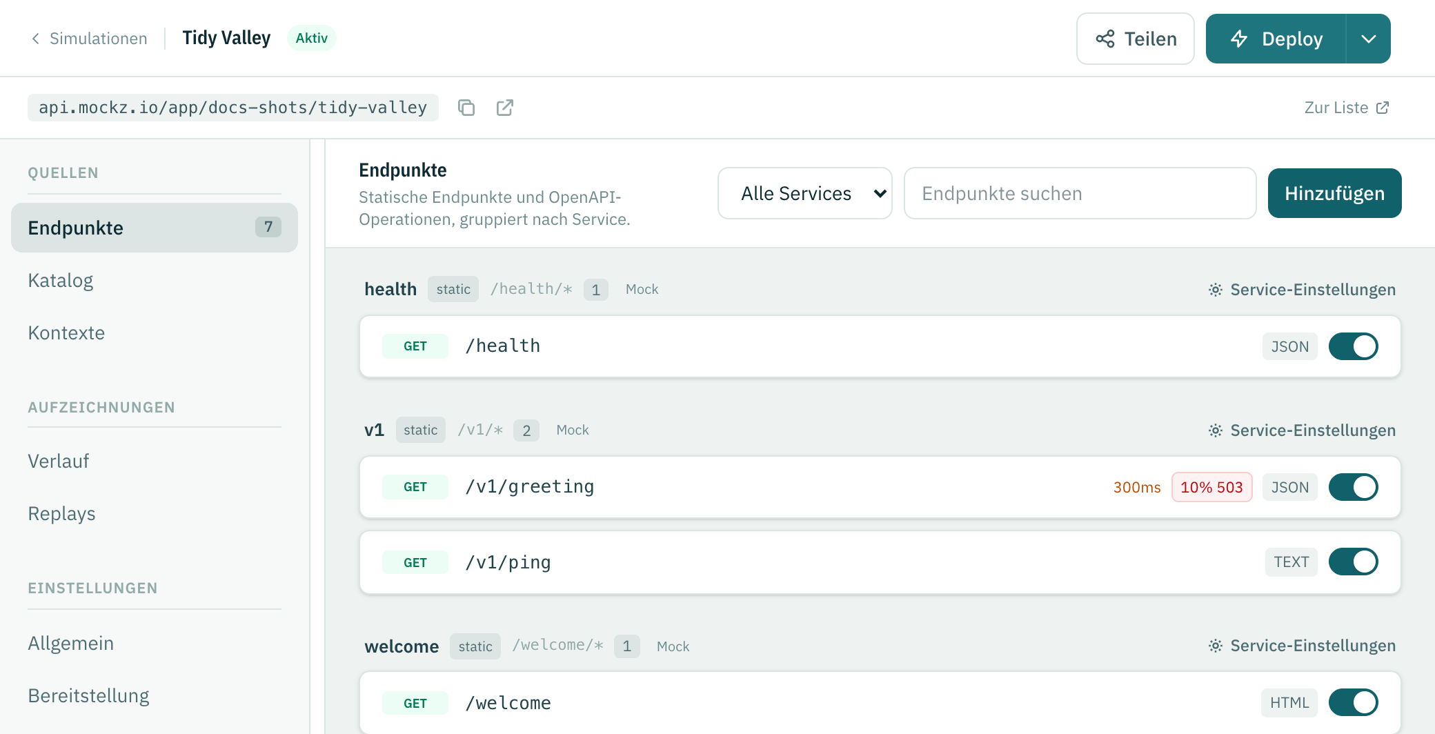Click the 300ms delay label
The image size is (1435, 734).
pos(1137,487)
